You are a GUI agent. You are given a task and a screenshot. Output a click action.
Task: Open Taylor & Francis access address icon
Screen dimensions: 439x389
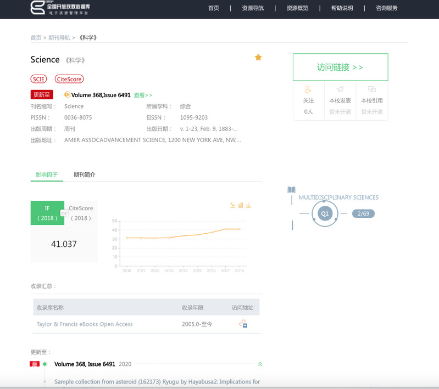tap(243, 324)
